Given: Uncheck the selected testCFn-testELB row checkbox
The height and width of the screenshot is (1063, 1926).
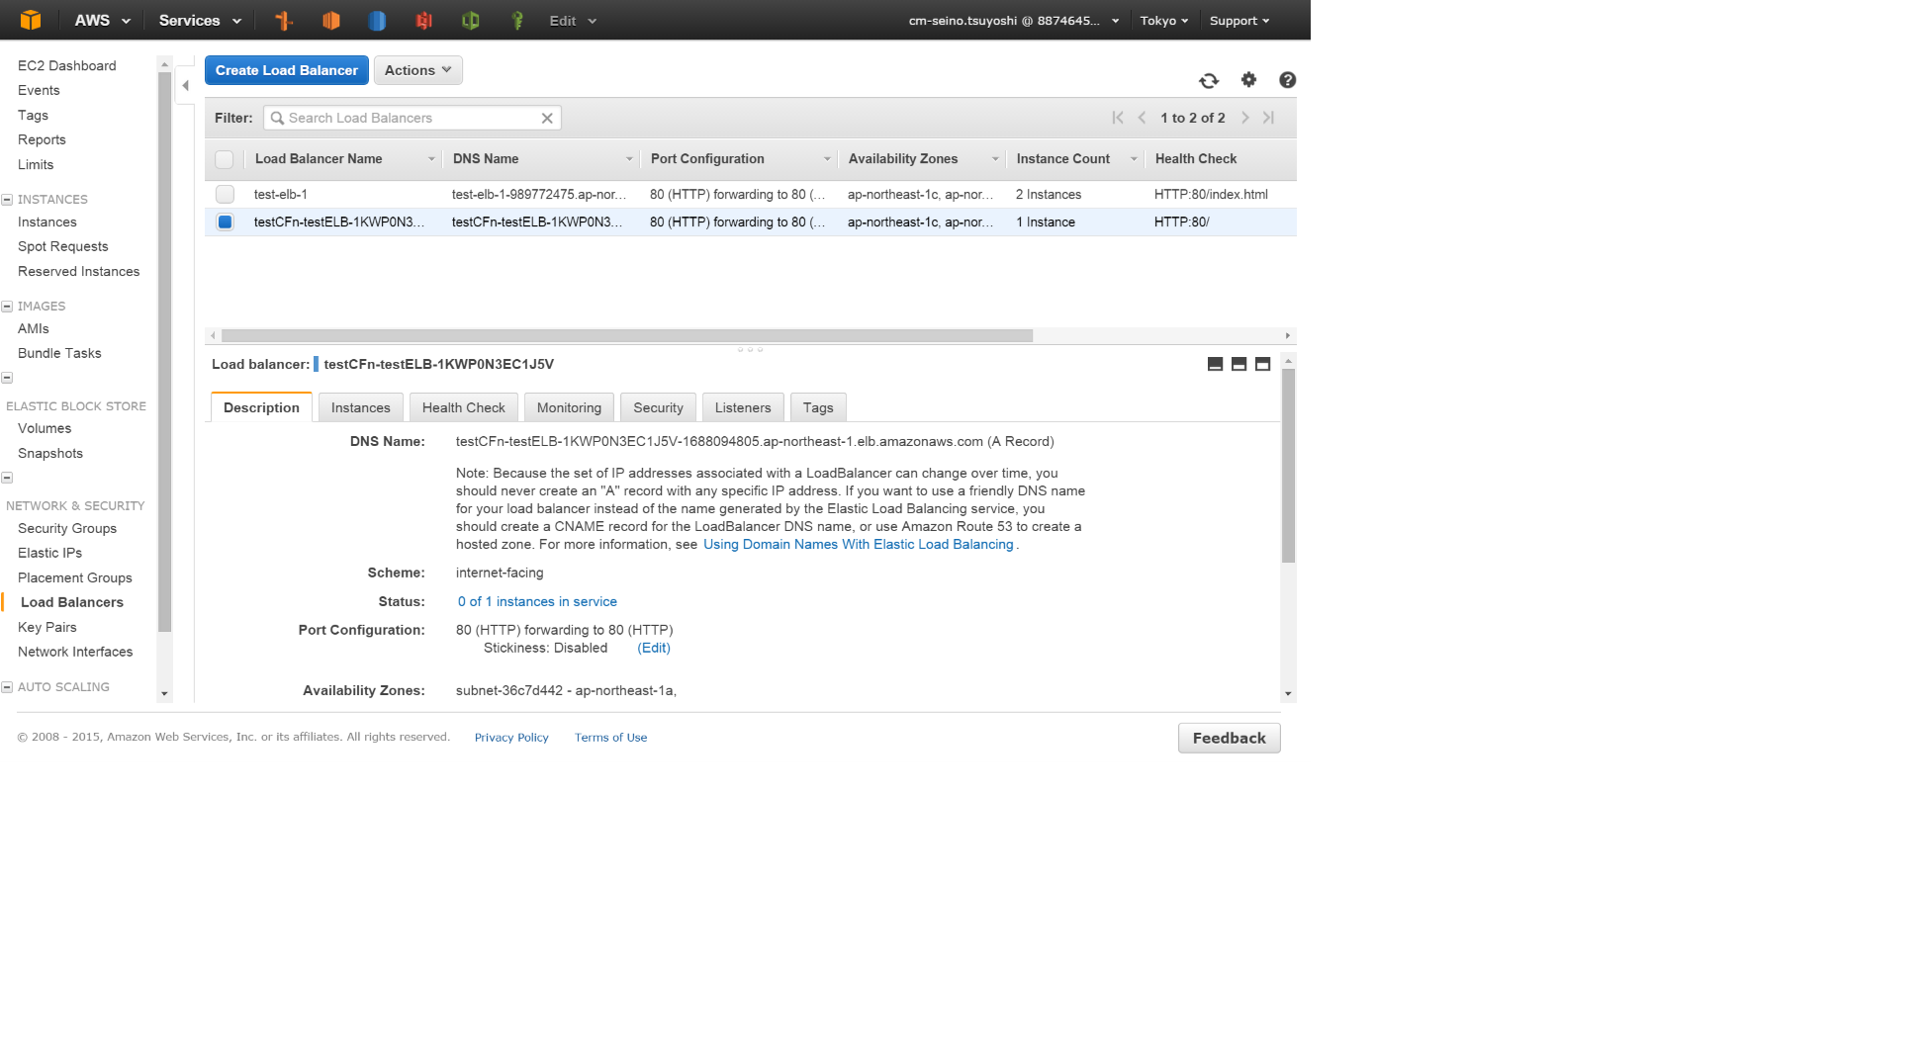Looking at the screenshot, I should (225, 221).
